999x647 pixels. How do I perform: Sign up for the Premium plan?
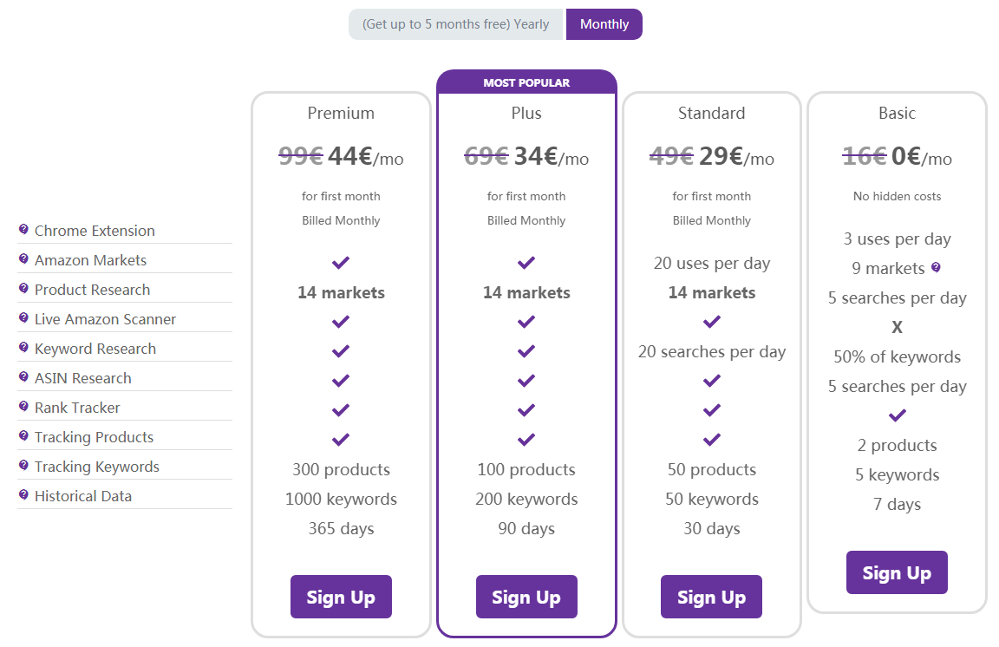coord(341,597)
